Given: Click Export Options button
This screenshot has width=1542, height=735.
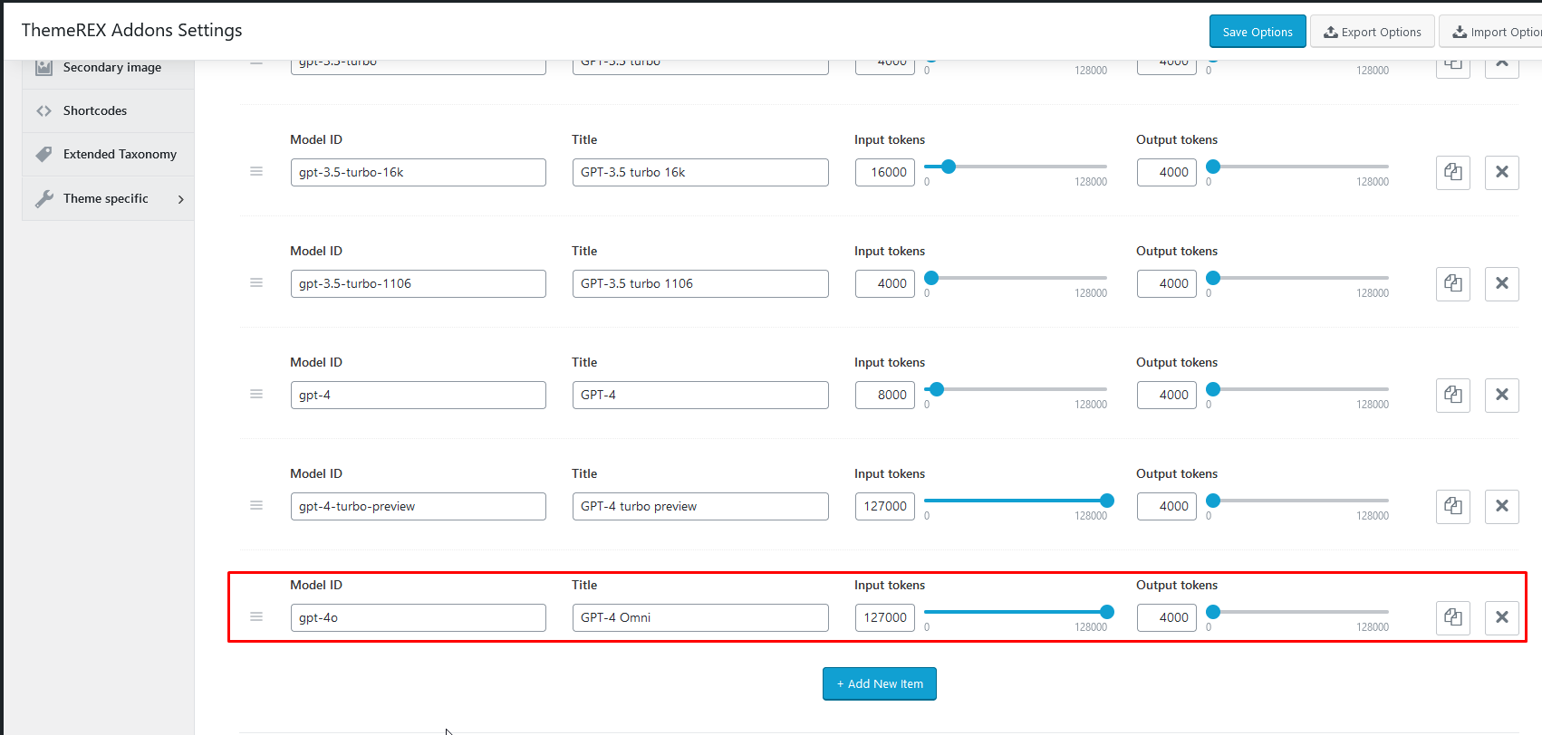Looking at the screenshot, I should (x=1373, y=32).
